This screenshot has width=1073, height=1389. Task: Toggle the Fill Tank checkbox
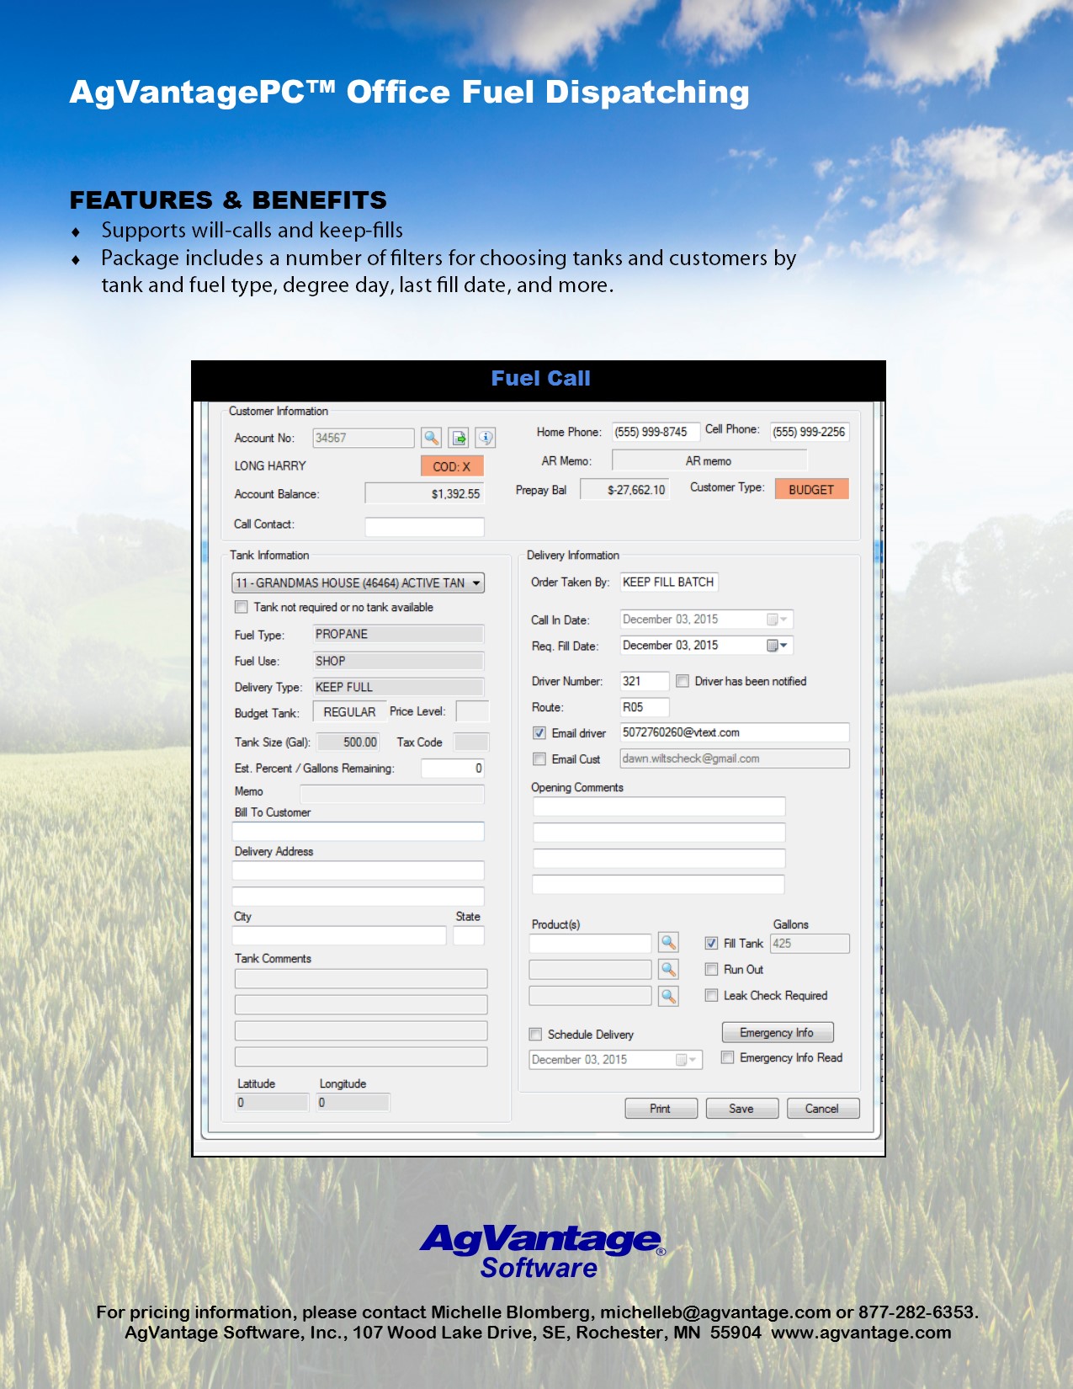[x=711, y=944]
